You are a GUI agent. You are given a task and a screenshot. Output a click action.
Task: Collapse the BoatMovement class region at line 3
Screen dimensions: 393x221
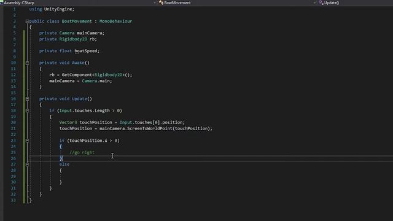[27, 21]
